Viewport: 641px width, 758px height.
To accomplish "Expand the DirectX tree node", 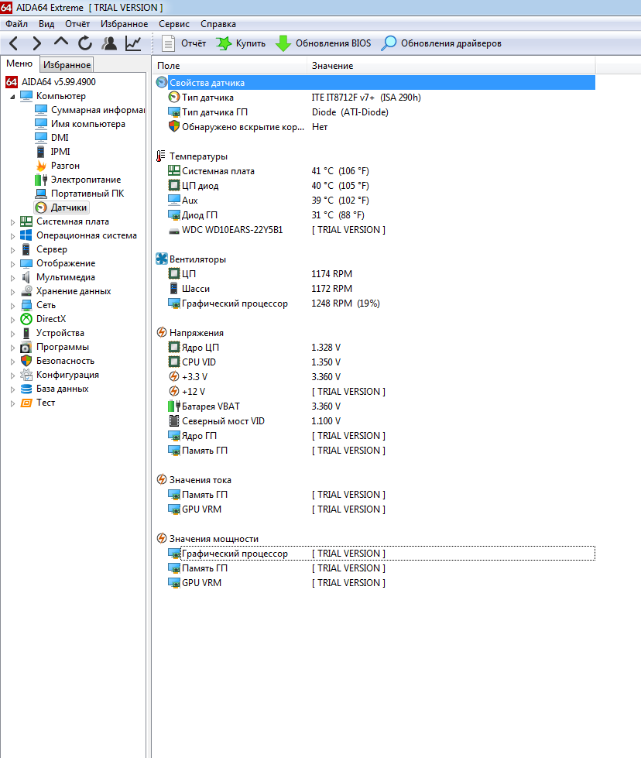I will [12, 320].
